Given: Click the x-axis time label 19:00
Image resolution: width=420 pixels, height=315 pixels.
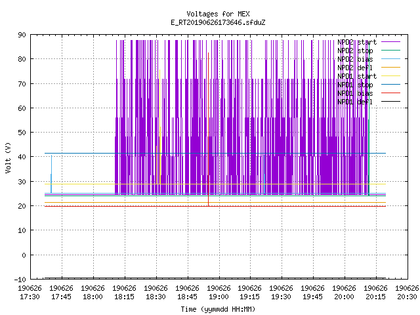Looking at the screenshot, I should pos(219,297).
